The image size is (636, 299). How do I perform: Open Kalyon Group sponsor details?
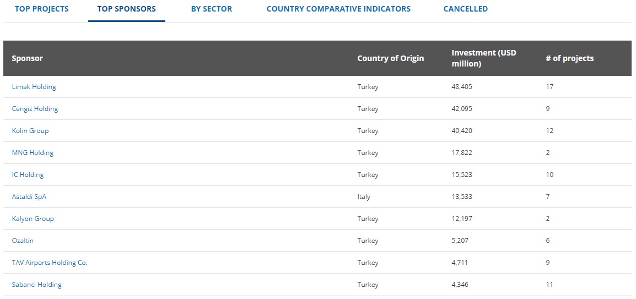[33, 219]
